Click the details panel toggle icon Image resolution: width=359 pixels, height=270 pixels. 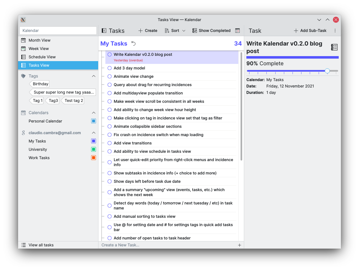coord(237,31)
